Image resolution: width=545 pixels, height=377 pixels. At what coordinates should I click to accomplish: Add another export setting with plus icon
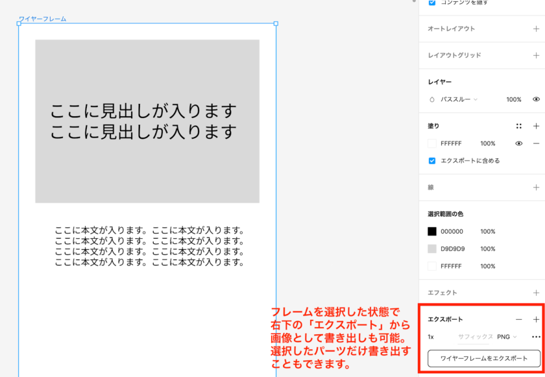536,319
